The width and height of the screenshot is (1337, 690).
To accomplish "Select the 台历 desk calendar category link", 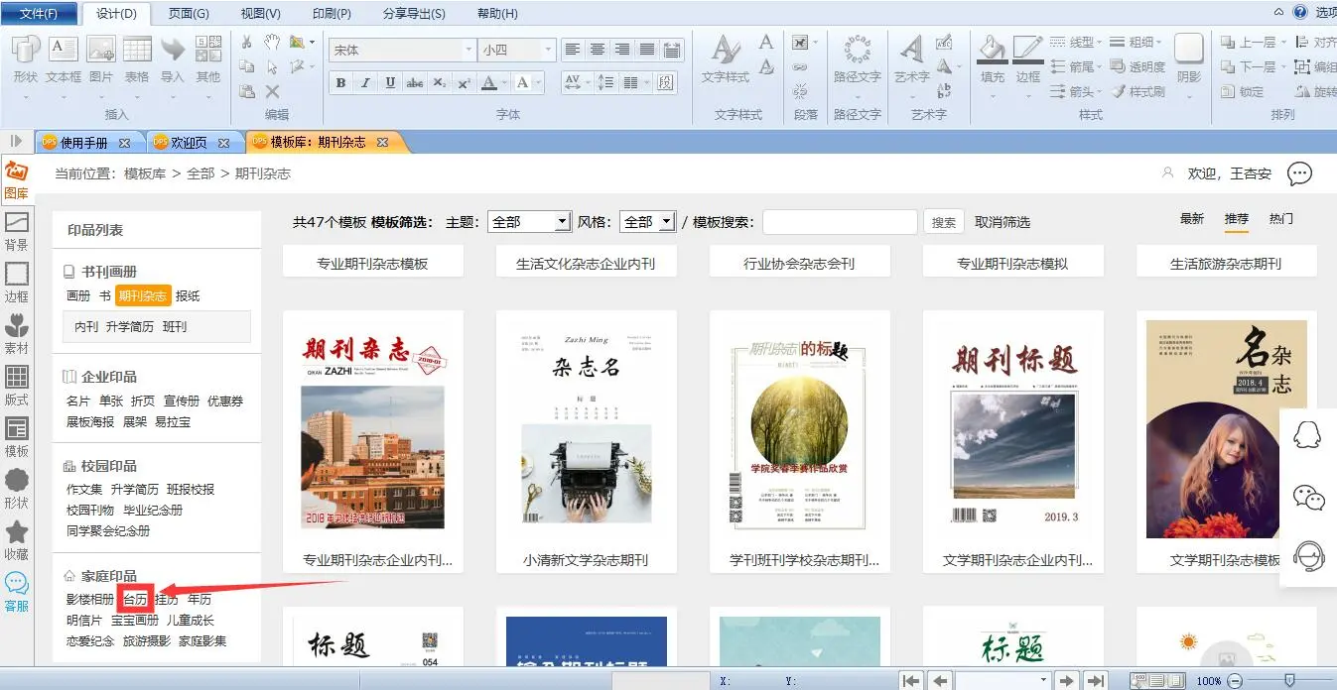I will [135, 599].
